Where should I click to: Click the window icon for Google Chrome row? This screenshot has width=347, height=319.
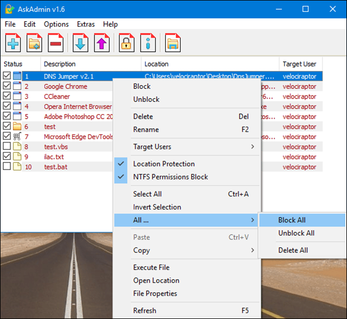17,86
